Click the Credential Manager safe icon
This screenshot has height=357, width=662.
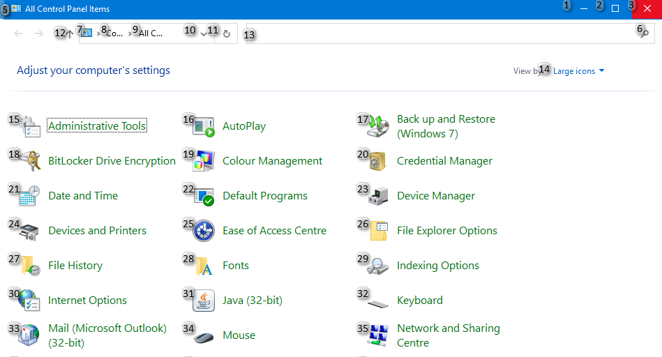click(x=378, y=161)
